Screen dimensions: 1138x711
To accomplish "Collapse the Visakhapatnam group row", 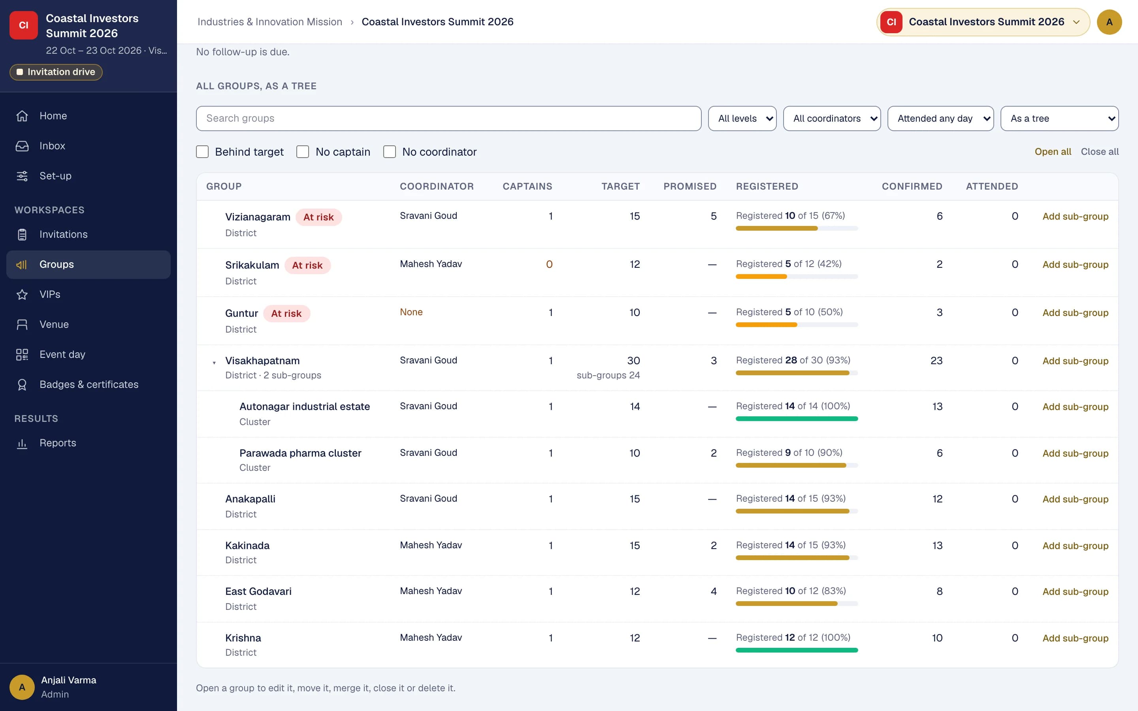I will pyautogui.click(x=214, y=362).
